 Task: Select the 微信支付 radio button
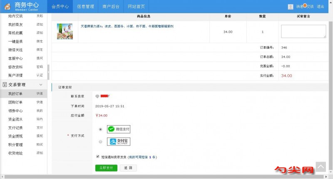(x=100, y=129)
